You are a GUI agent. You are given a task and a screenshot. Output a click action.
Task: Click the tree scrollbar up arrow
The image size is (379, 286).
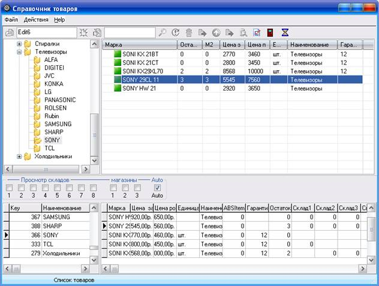pos(94,44)
